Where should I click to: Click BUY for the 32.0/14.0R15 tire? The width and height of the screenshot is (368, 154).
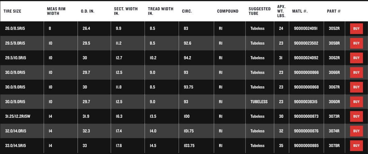pyautogui.click(x=356, y=131)
